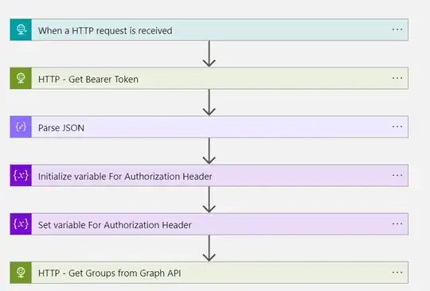The height and width of the screenshot is (291, 430).
Task: Insert step below HTTP request trigger arrow
Action: 209,54
